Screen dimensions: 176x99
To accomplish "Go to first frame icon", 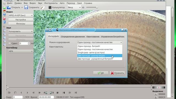I will [x=58, y=93].
